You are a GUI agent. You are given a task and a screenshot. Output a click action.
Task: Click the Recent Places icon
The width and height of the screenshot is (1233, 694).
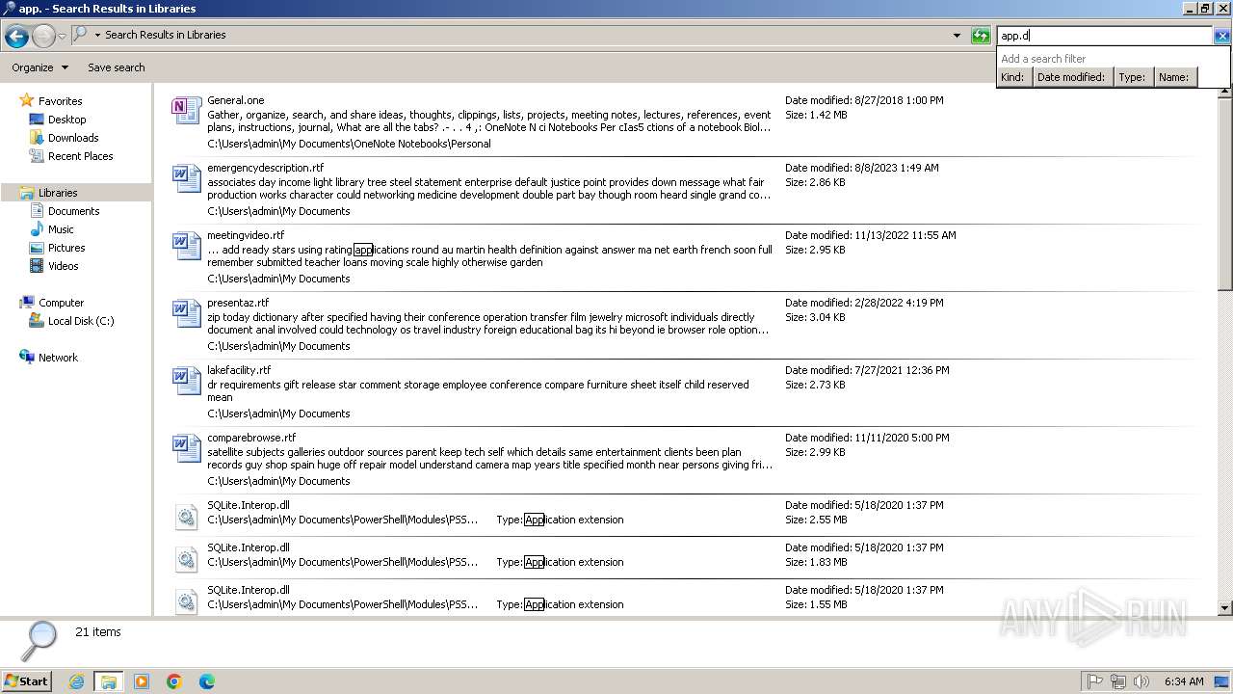tap(37, 156)
